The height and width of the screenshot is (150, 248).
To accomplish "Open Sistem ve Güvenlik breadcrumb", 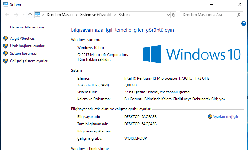I will 96,15.
